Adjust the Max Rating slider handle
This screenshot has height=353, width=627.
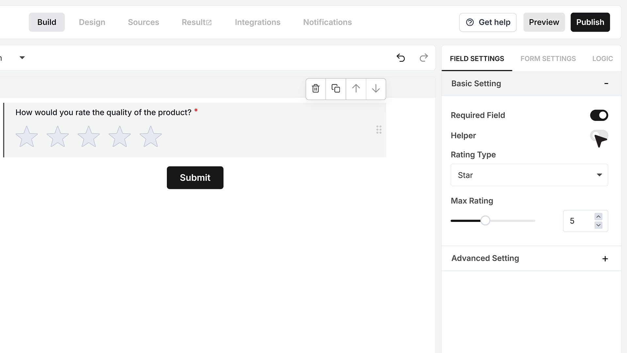pos(485,221)
